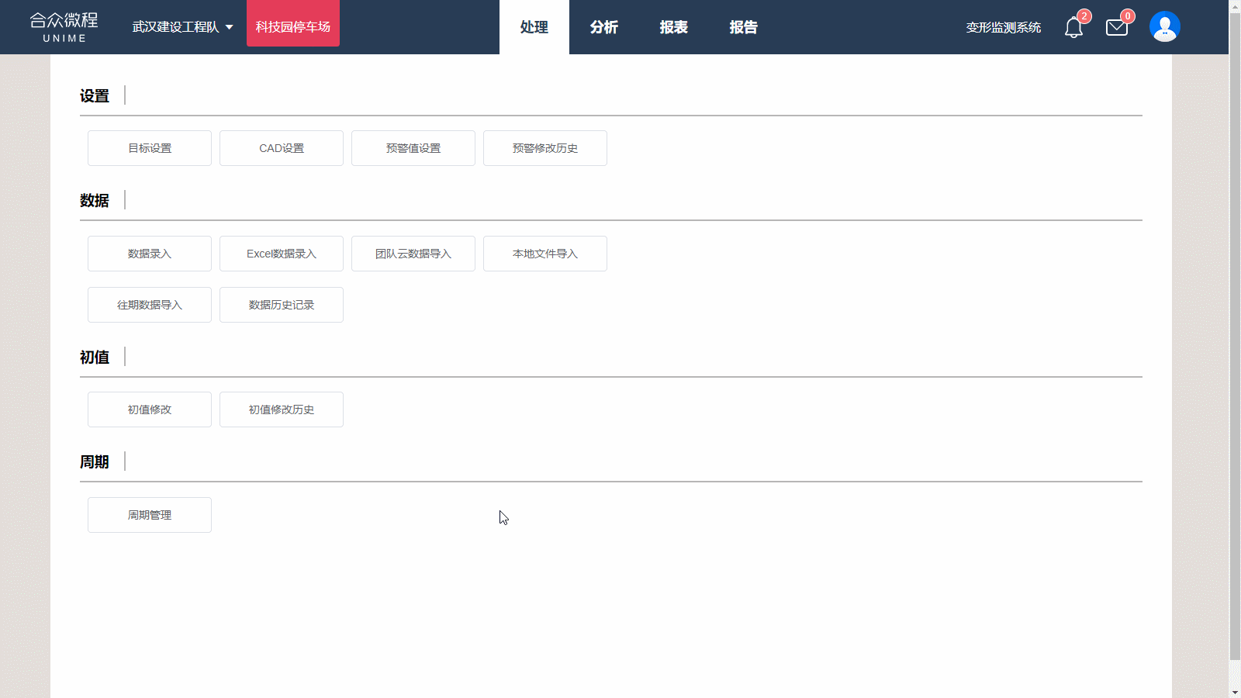Open the mail envelope messages icon

[x=1117, y=28]
